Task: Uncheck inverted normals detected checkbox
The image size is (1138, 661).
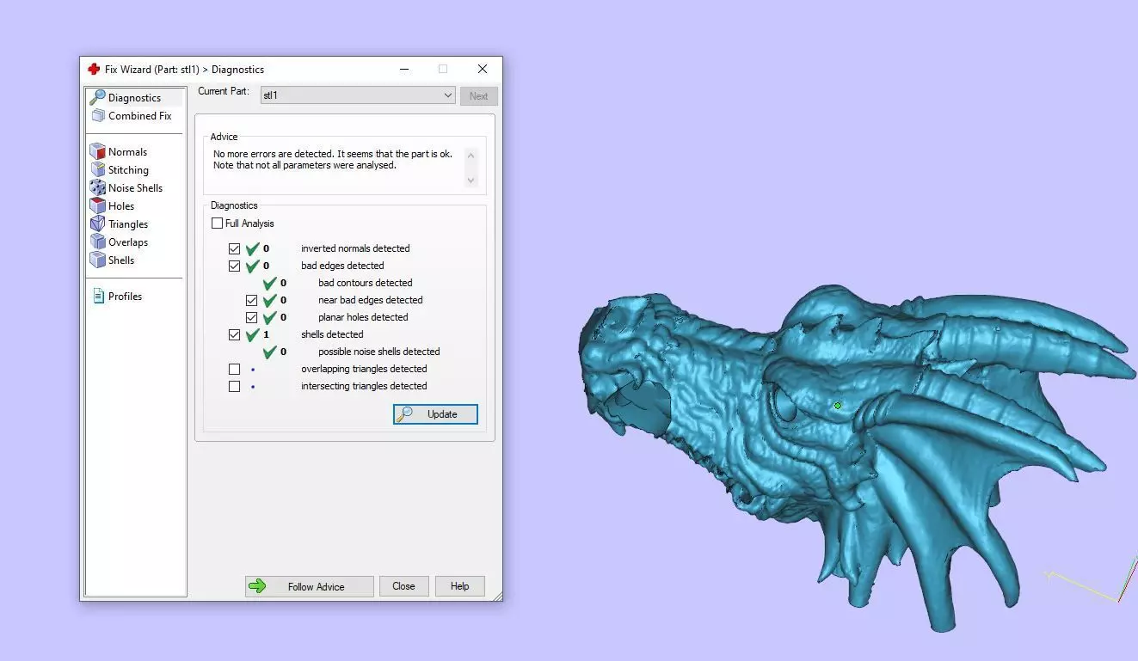Action: [234, 248]
